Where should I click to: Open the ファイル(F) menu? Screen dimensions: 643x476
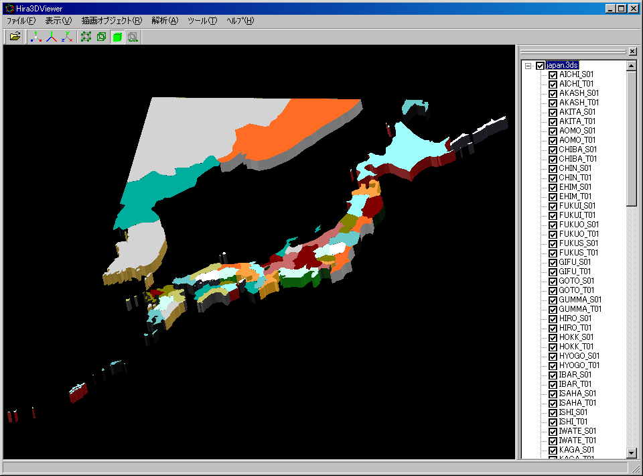21,21
